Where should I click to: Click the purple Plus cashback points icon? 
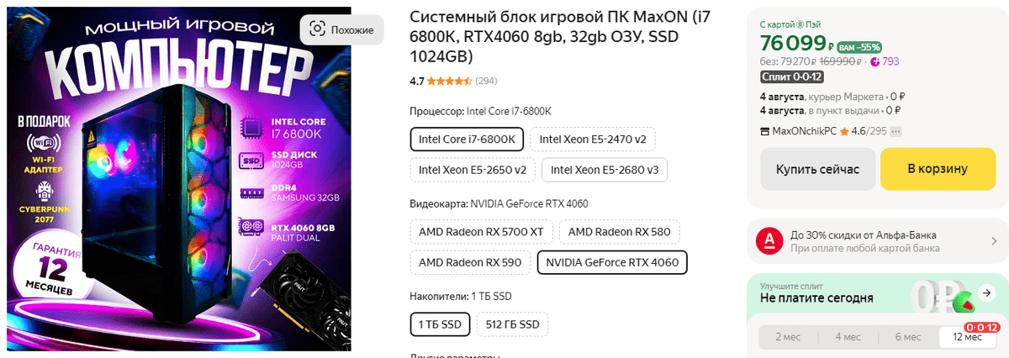[874, 61]
